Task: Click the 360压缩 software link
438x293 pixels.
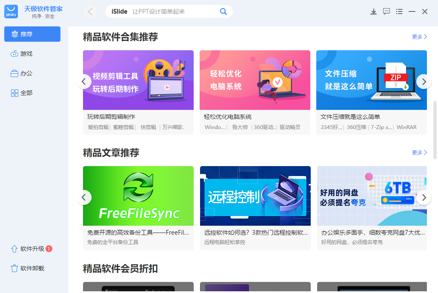Action: pos(356,127)
